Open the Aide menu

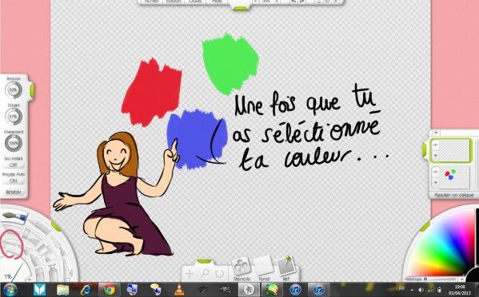click(217, 2)
